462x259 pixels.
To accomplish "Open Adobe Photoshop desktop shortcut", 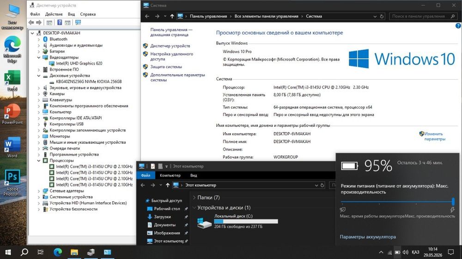I will tap(12, 182).
